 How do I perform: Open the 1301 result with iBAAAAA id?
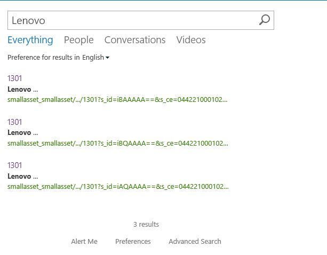tap(14, 78)
